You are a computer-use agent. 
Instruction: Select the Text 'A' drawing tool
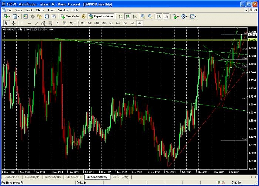pyautogui.click(x=58, y=24)
